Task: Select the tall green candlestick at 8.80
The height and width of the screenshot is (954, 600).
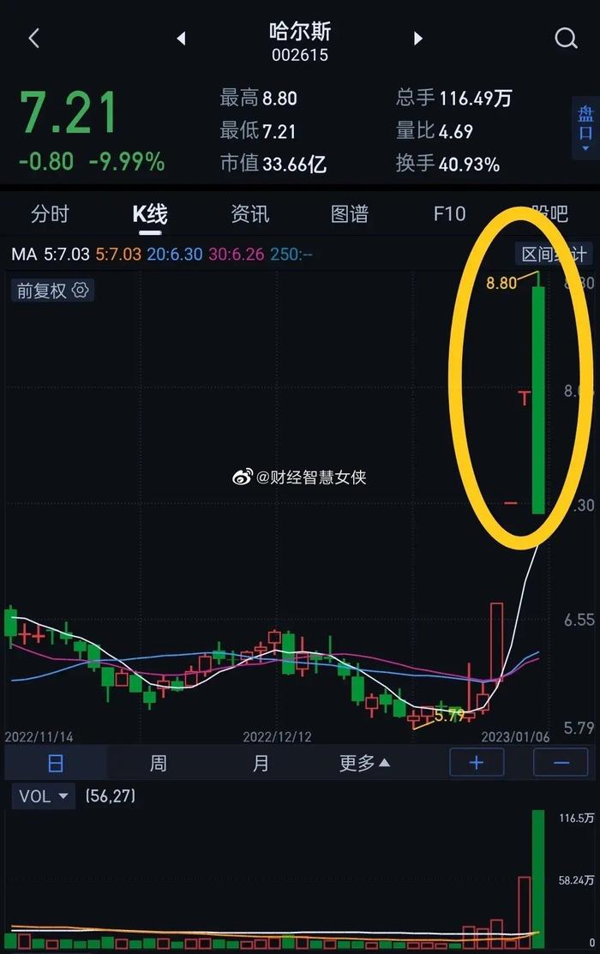Action: click(x=538, y=399)
